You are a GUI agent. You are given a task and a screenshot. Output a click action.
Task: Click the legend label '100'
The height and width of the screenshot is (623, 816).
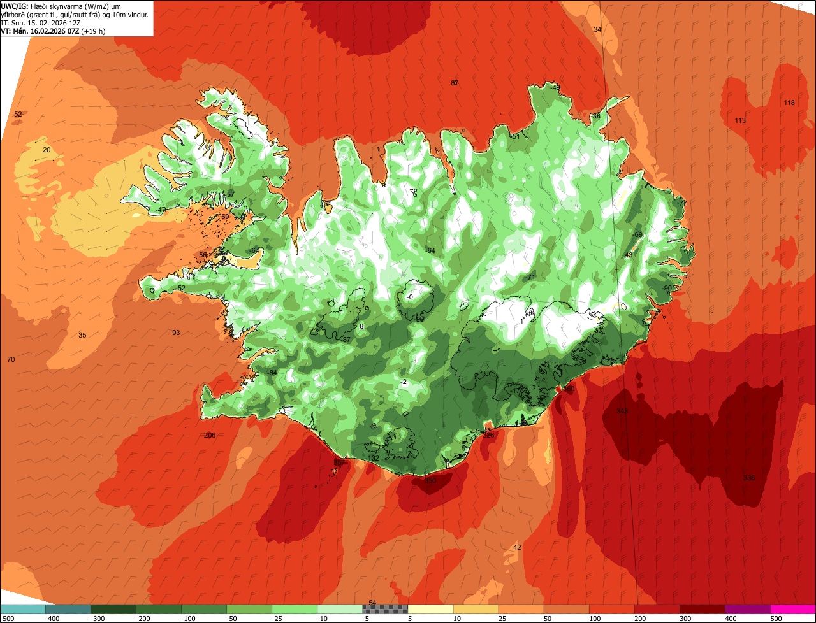click(x=595, y=619)
